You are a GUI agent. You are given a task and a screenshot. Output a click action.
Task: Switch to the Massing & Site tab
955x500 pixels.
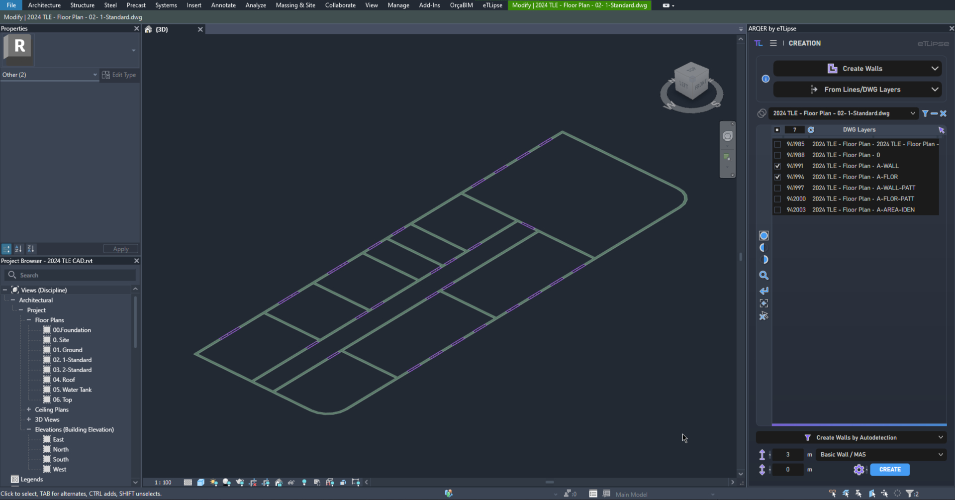pos(295,5)
